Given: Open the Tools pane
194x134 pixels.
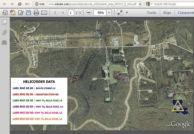Looking at the screenshot, I should point(151,13).
